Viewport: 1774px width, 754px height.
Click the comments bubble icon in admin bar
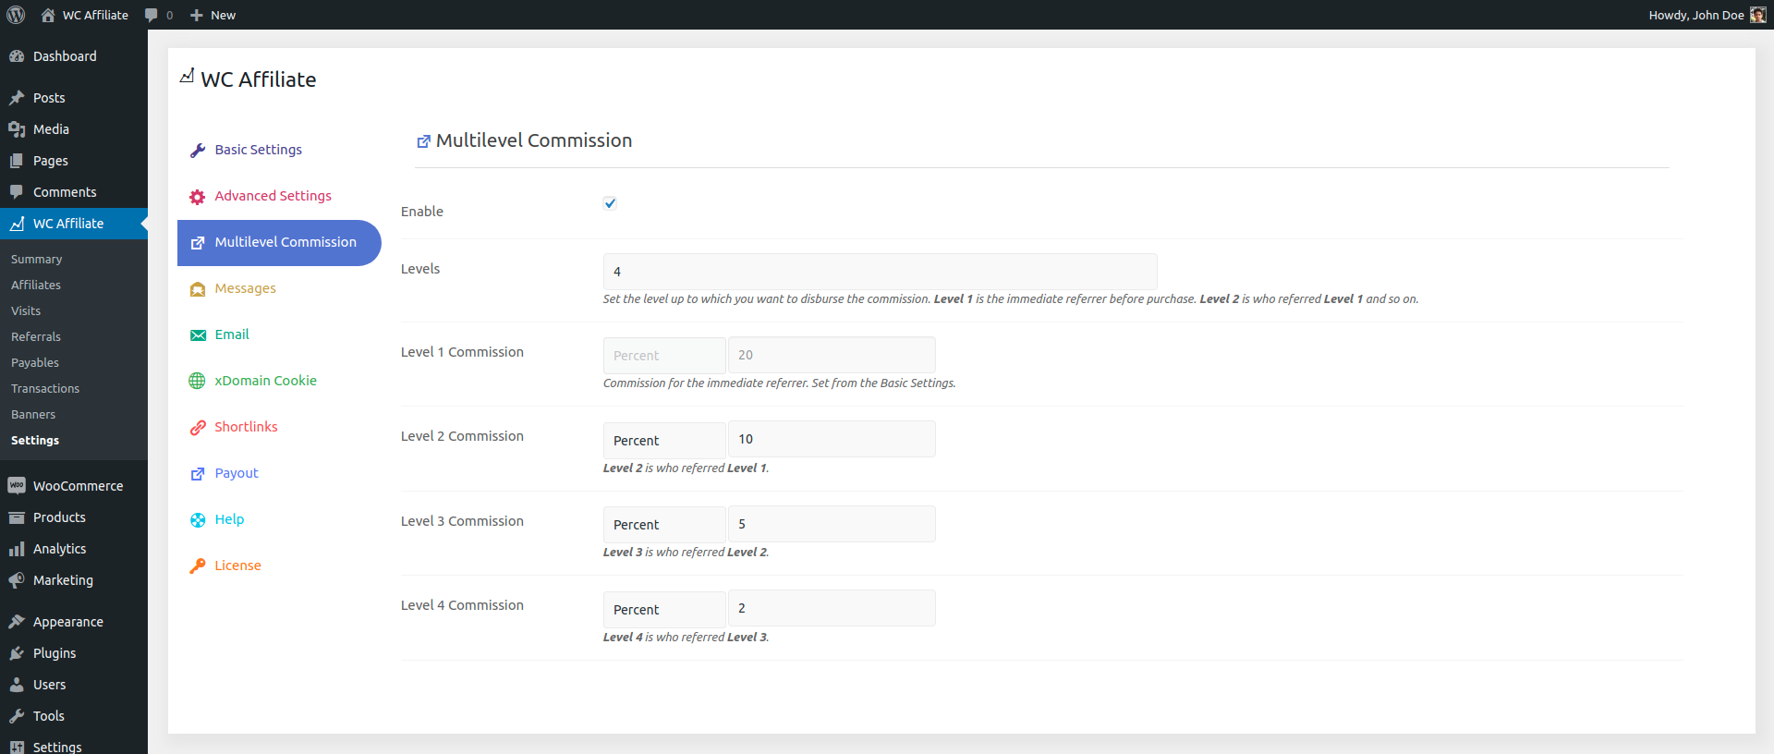click(152, 15)
